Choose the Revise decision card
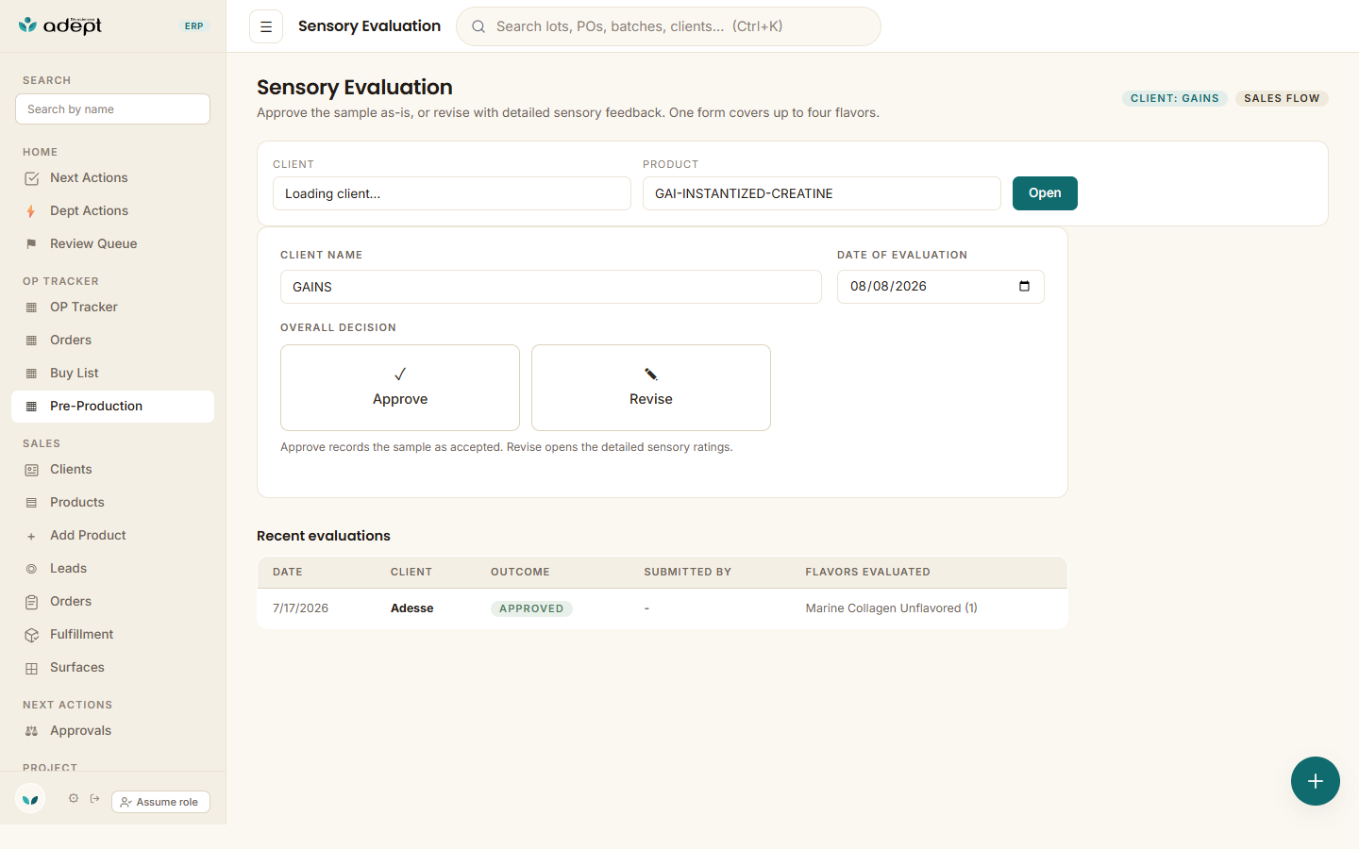Image resolution: width=1359 pixels, height=849 pixels. 651,388
